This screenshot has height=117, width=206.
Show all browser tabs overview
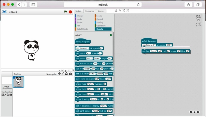pos(198,5)
